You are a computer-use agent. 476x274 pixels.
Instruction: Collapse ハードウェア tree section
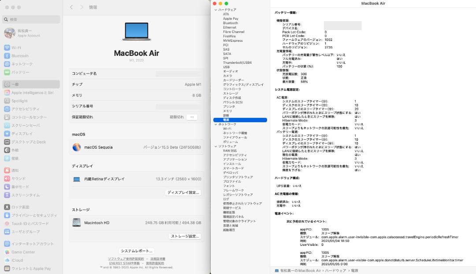(216, 10)
